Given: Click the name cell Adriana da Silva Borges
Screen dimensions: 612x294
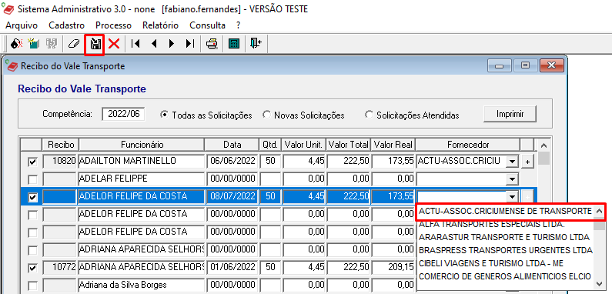Looking at the screenshot, I should (x=142, y=285).
